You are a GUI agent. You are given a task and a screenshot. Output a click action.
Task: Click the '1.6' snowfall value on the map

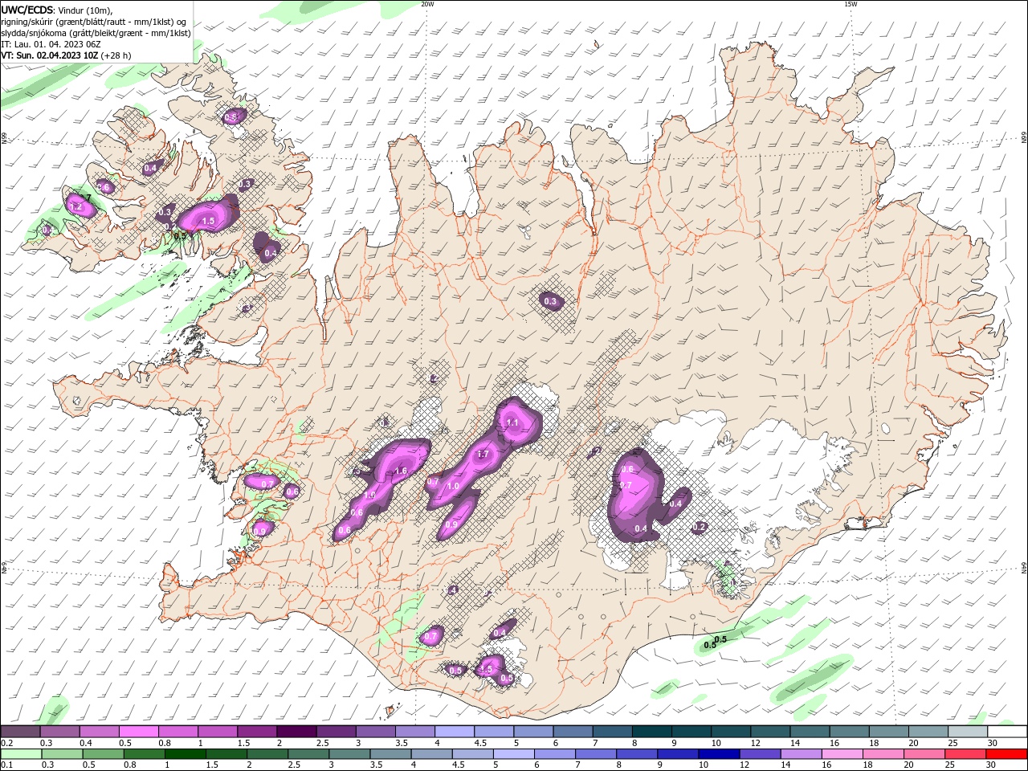coord(402,471)
